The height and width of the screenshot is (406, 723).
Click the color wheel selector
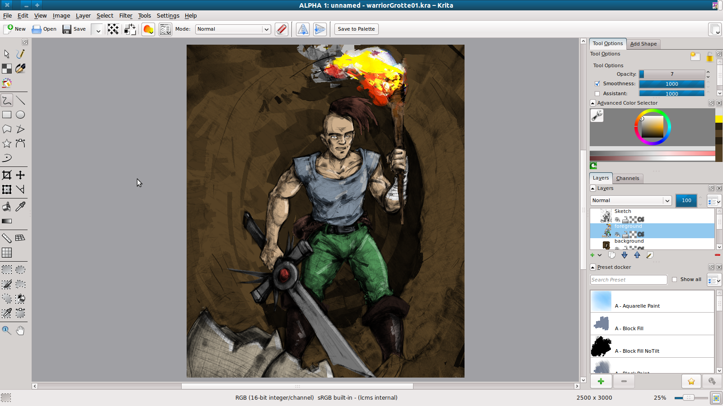click(653, 127)
